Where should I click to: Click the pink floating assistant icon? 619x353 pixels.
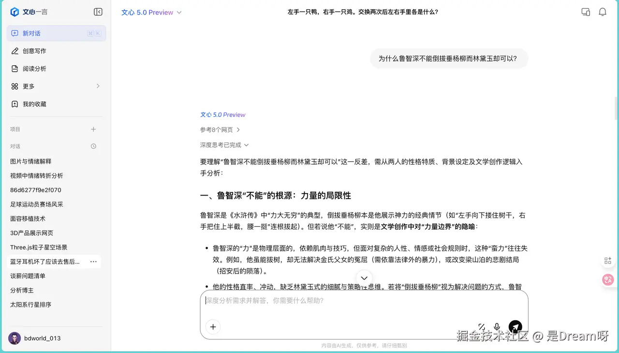coord(608,279)
